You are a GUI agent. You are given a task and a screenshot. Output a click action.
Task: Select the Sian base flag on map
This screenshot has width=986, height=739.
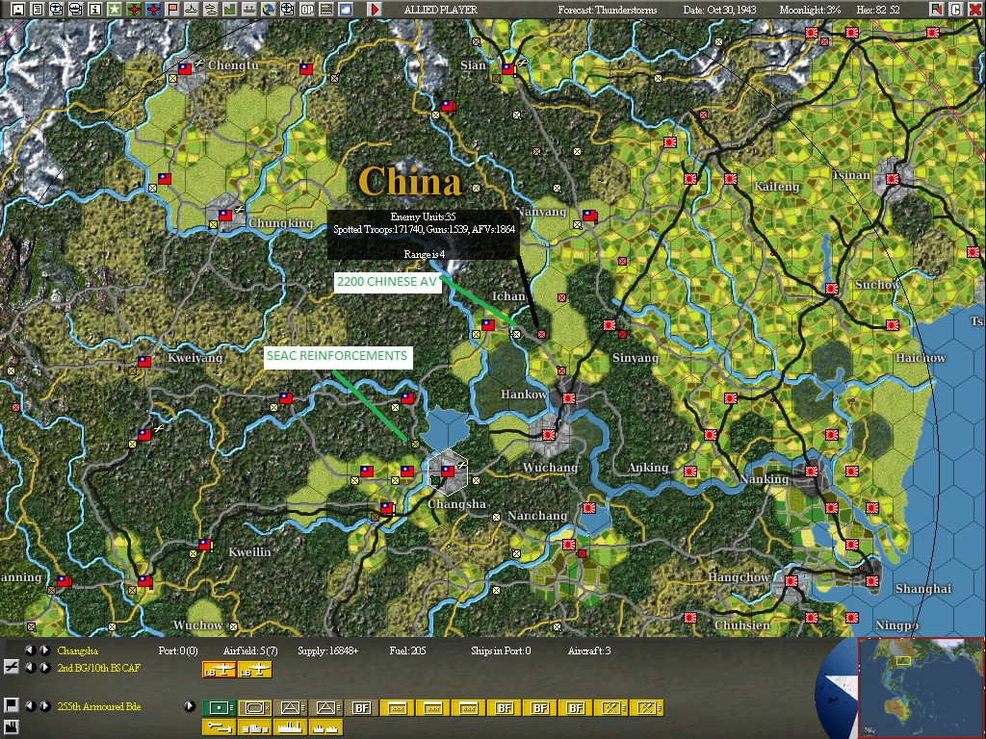click(508, 68)
